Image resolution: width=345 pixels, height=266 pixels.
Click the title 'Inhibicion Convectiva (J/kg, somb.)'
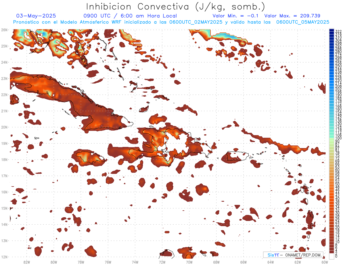coord(176,7)
